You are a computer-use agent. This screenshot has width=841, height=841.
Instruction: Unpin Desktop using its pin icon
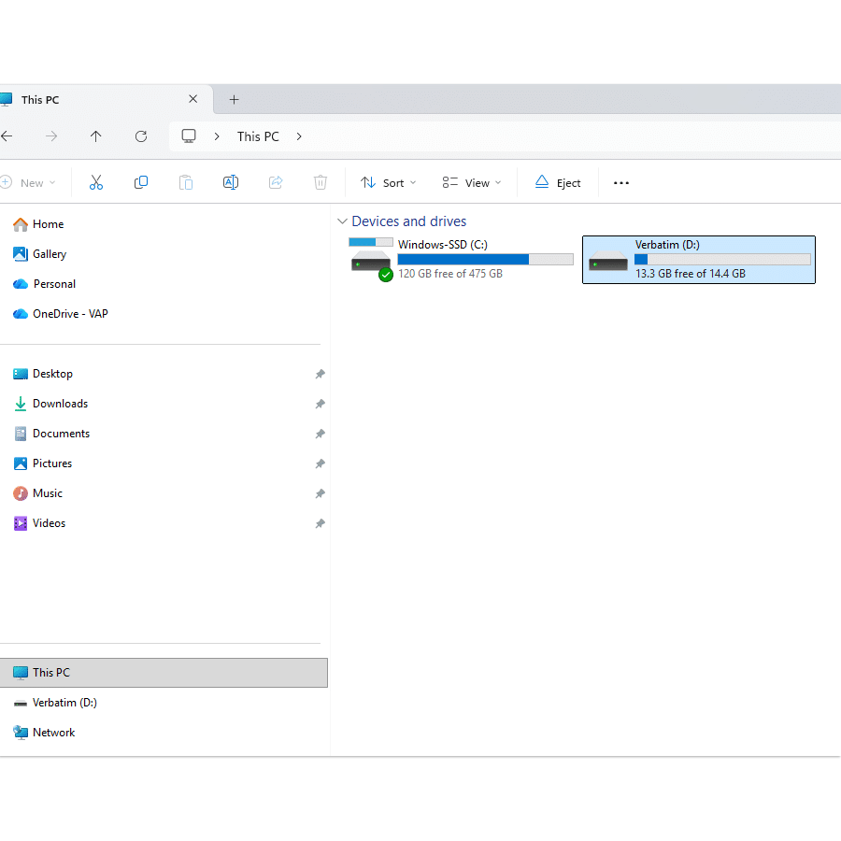click(321, 374)
